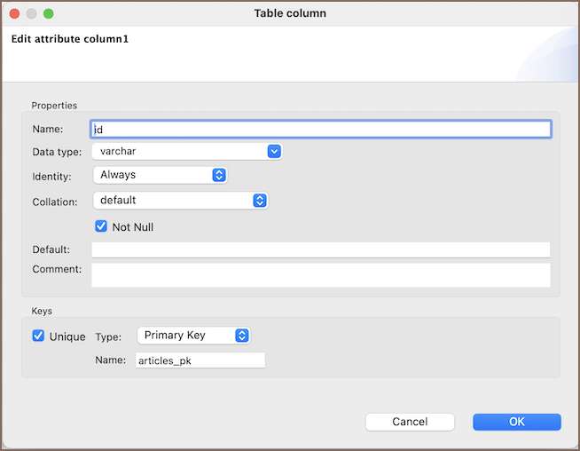The height and width of the screenshot is (451, 580).
Task: Click the Table column title bar
Action: tap(290, 13)
